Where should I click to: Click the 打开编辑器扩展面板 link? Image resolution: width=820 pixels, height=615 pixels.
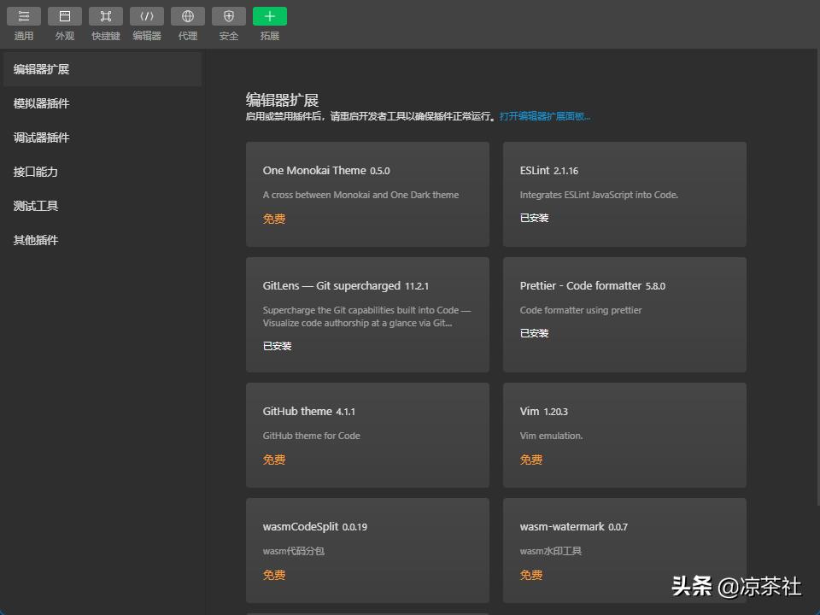(x=545, y=116)
